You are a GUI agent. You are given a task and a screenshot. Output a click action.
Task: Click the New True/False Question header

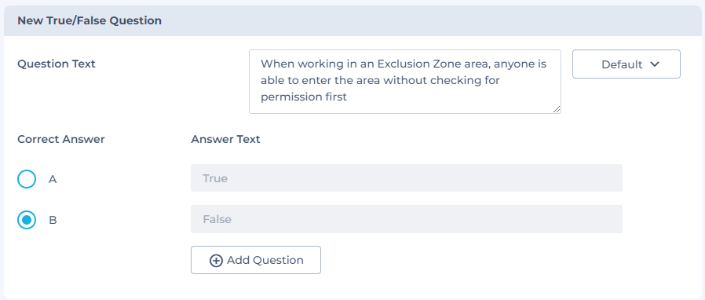[x=89, y=20]
